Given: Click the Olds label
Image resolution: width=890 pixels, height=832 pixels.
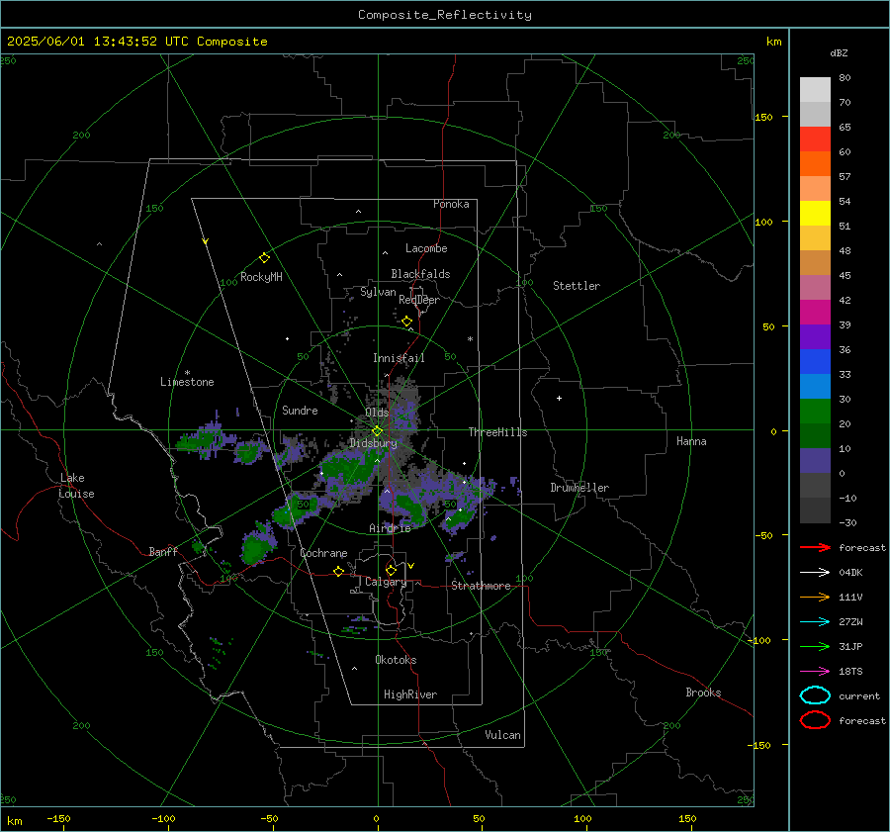Looking at the screenshot, I should click(377, 413).
